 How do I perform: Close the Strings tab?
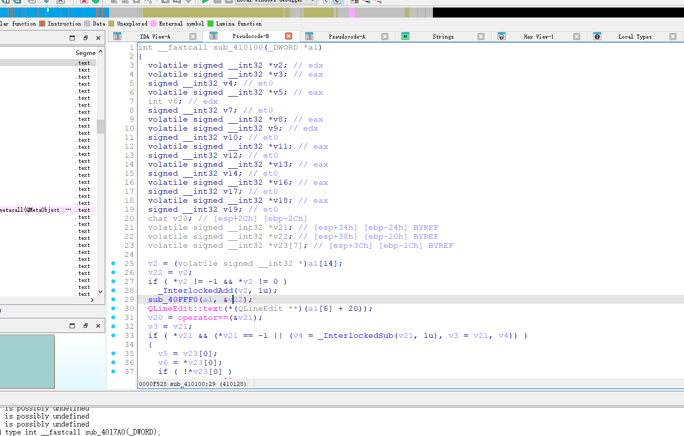[x=481, y=37]
